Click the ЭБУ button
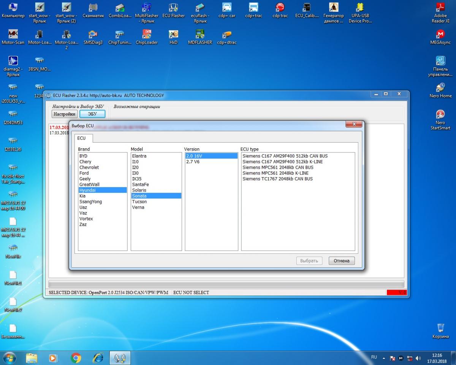 [x=92, y=114]
